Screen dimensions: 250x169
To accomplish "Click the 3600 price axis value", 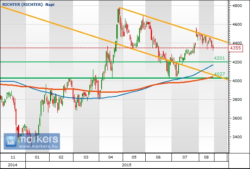I will [237, 118].
